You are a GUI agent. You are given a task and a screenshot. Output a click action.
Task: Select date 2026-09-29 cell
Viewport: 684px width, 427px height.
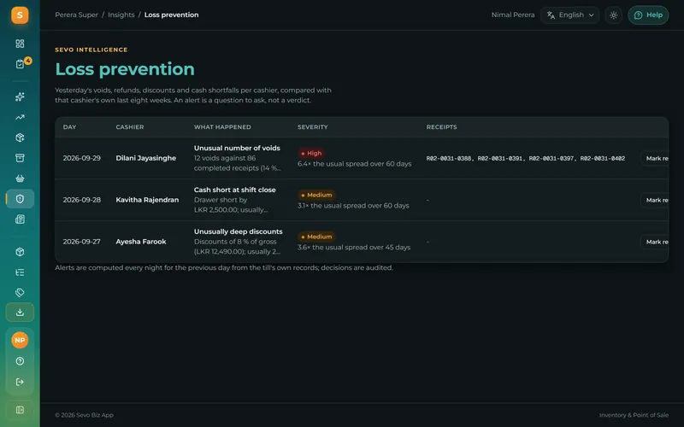coord(81,158)
